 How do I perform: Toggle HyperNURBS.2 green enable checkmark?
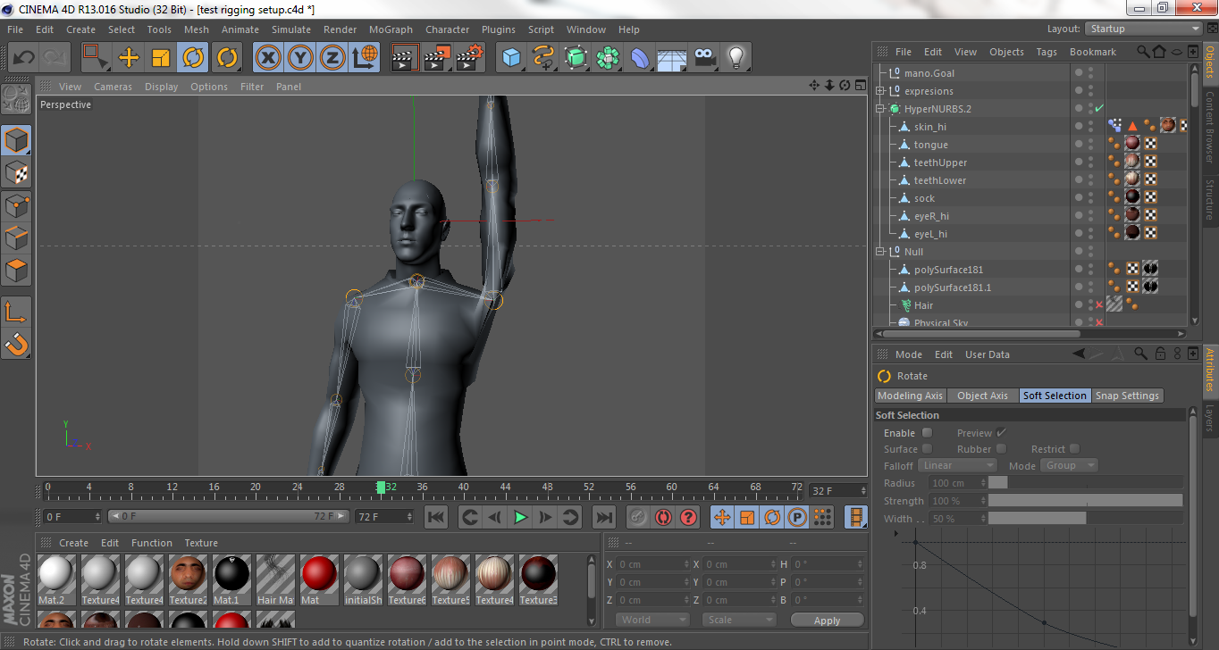[x=1099, y=109]
